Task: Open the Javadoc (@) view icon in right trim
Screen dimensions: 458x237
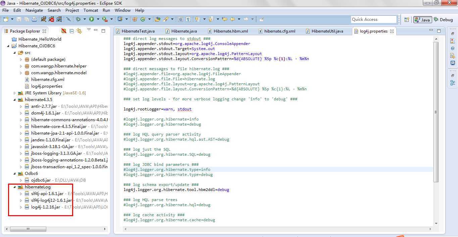Action: pos(453,48)
